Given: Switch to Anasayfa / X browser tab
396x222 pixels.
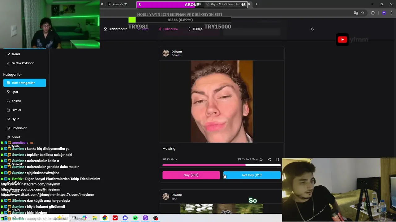Looking at the screenshot, I should [119, 4].
